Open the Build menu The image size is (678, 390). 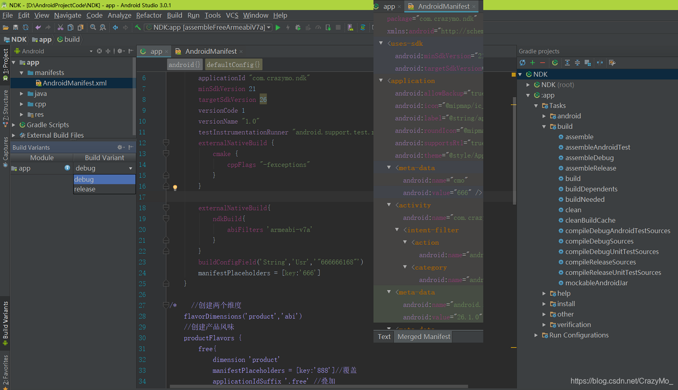pos(174,15)
